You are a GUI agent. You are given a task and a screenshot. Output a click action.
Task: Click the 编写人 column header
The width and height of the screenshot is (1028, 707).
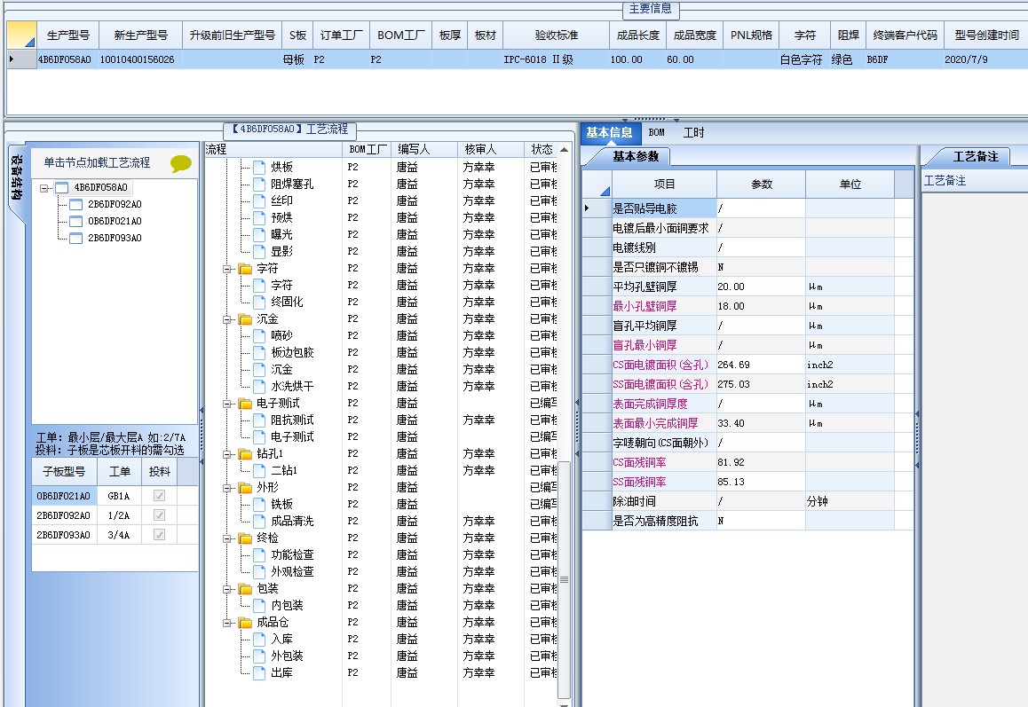pyautogui.click(x=424, y=149)
